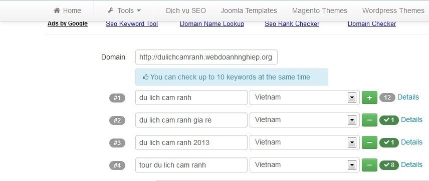Click the rank badge showing 12

[387, 97]
